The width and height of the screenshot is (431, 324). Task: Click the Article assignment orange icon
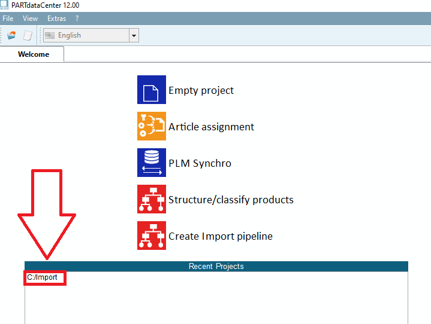click(x=152, y=126)
